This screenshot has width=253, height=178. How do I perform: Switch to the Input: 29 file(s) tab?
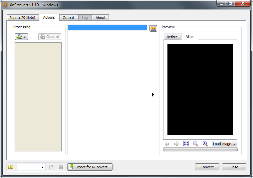[23, 18]
